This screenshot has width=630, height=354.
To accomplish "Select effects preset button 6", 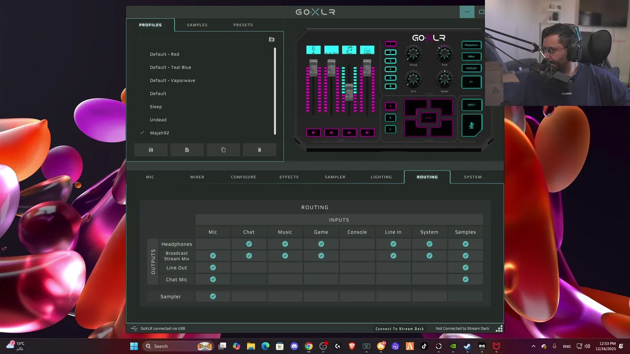I will 390,86.
